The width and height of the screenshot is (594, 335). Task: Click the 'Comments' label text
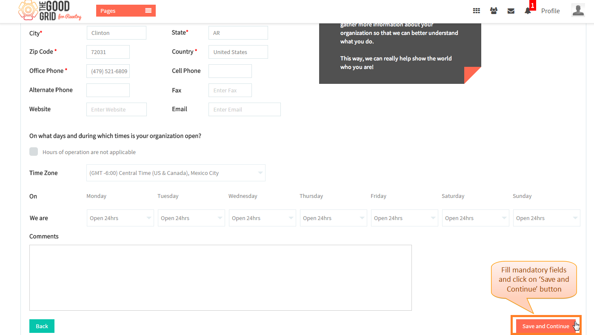tap(44, 236)
